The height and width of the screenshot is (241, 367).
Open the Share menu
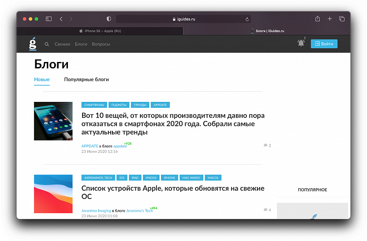tap(317, 19)
